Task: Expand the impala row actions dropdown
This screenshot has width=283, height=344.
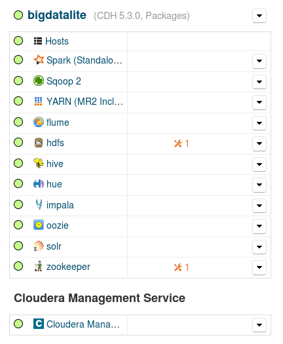Action: tap(259, 206)
